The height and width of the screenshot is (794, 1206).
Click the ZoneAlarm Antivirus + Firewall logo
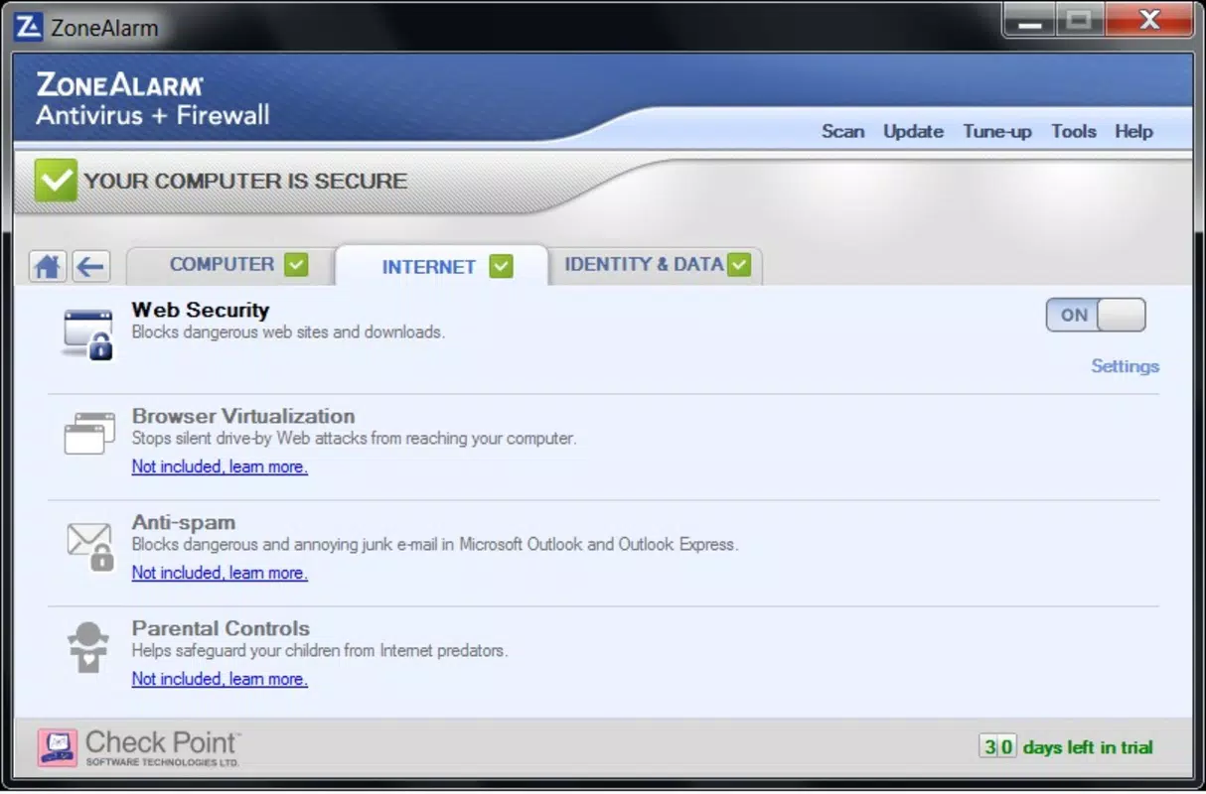[152, 99]
